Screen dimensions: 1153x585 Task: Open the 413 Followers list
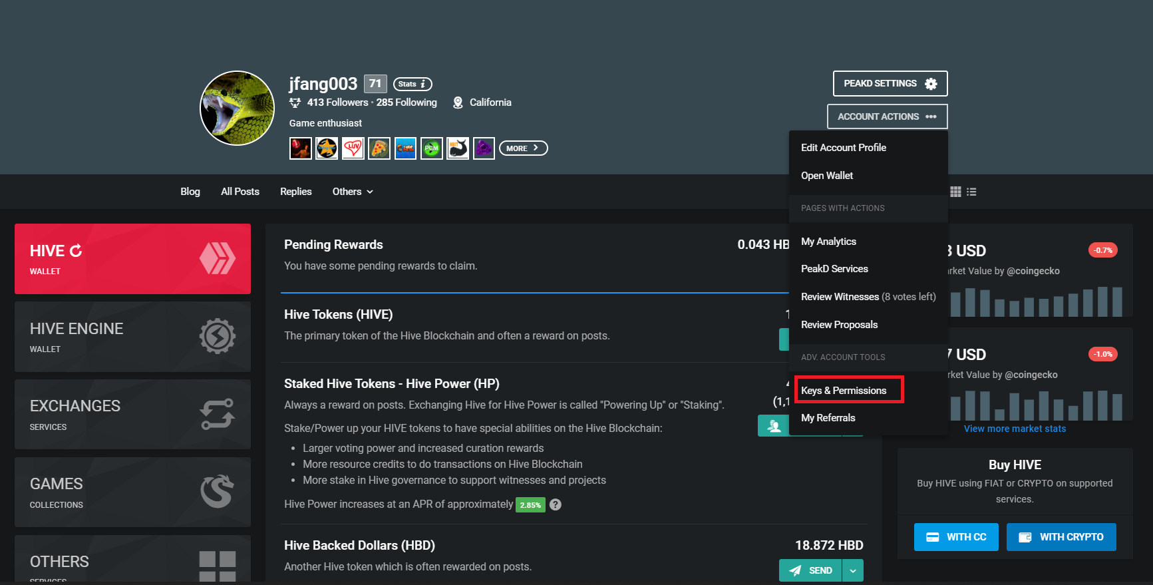337,102
